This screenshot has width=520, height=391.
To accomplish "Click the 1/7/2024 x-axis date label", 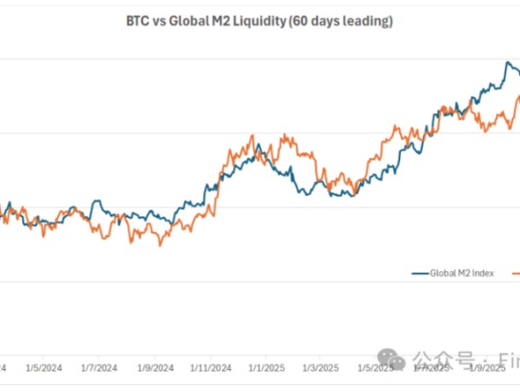I will pyautogui.click(x=99, y=368).
